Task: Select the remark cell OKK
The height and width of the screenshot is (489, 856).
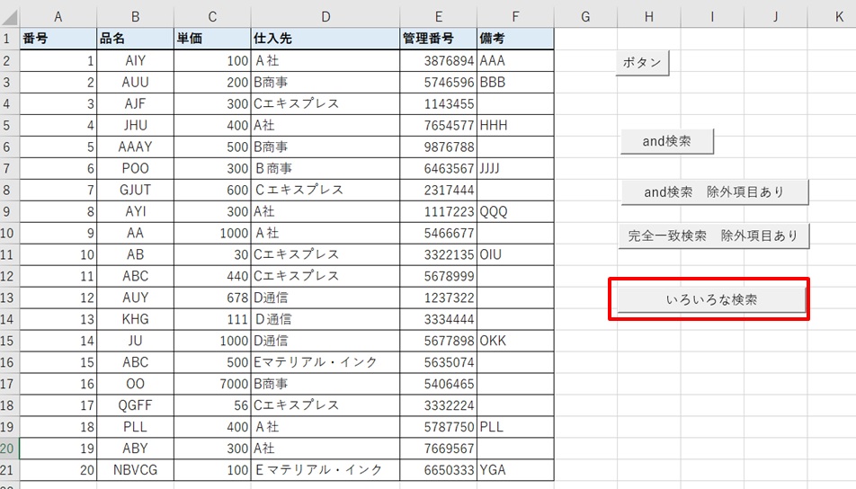Action: pyautogui.click(x=515, y=341)
